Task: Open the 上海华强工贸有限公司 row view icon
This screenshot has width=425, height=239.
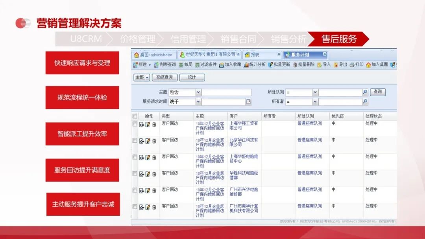Action: point(142,125)
